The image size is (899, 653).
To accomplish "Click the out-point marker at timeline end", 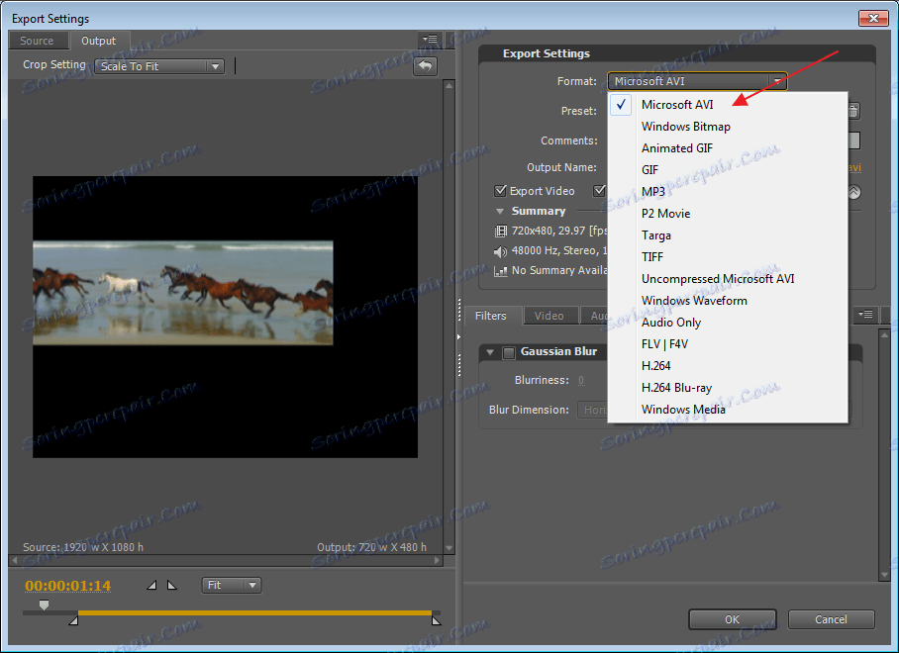I will click(436, 619).
